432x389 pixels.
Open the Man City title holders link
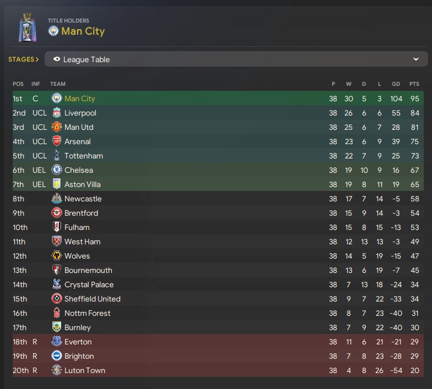click(x=83, y=31)
